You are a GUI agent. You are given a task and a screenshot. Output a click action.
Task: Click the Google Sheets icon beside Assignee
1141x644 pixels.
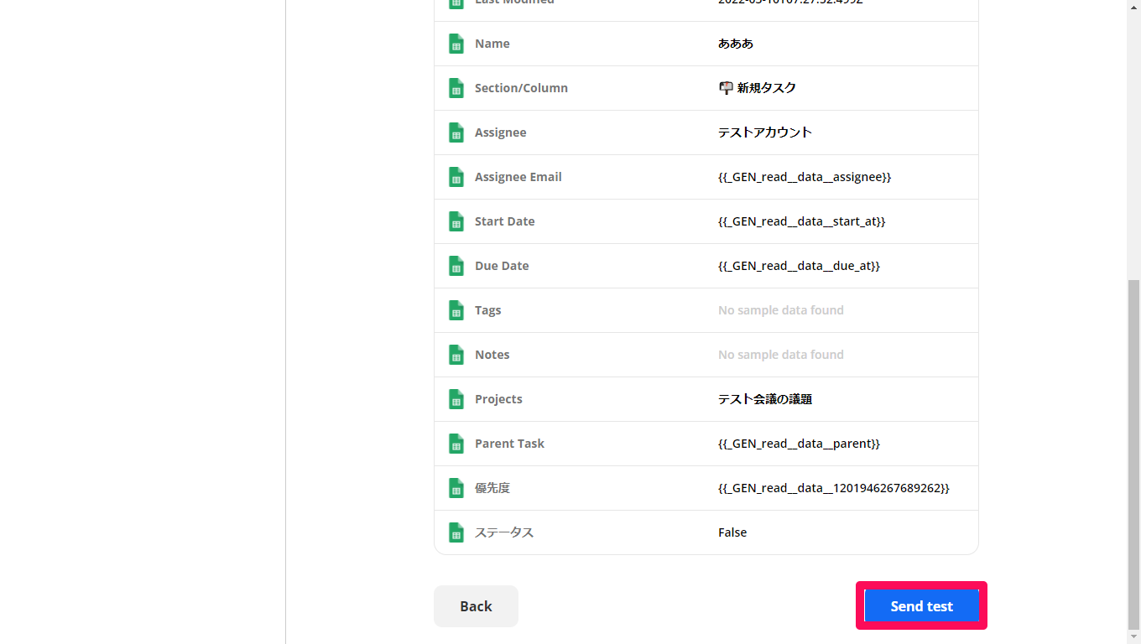click(456, 132)
